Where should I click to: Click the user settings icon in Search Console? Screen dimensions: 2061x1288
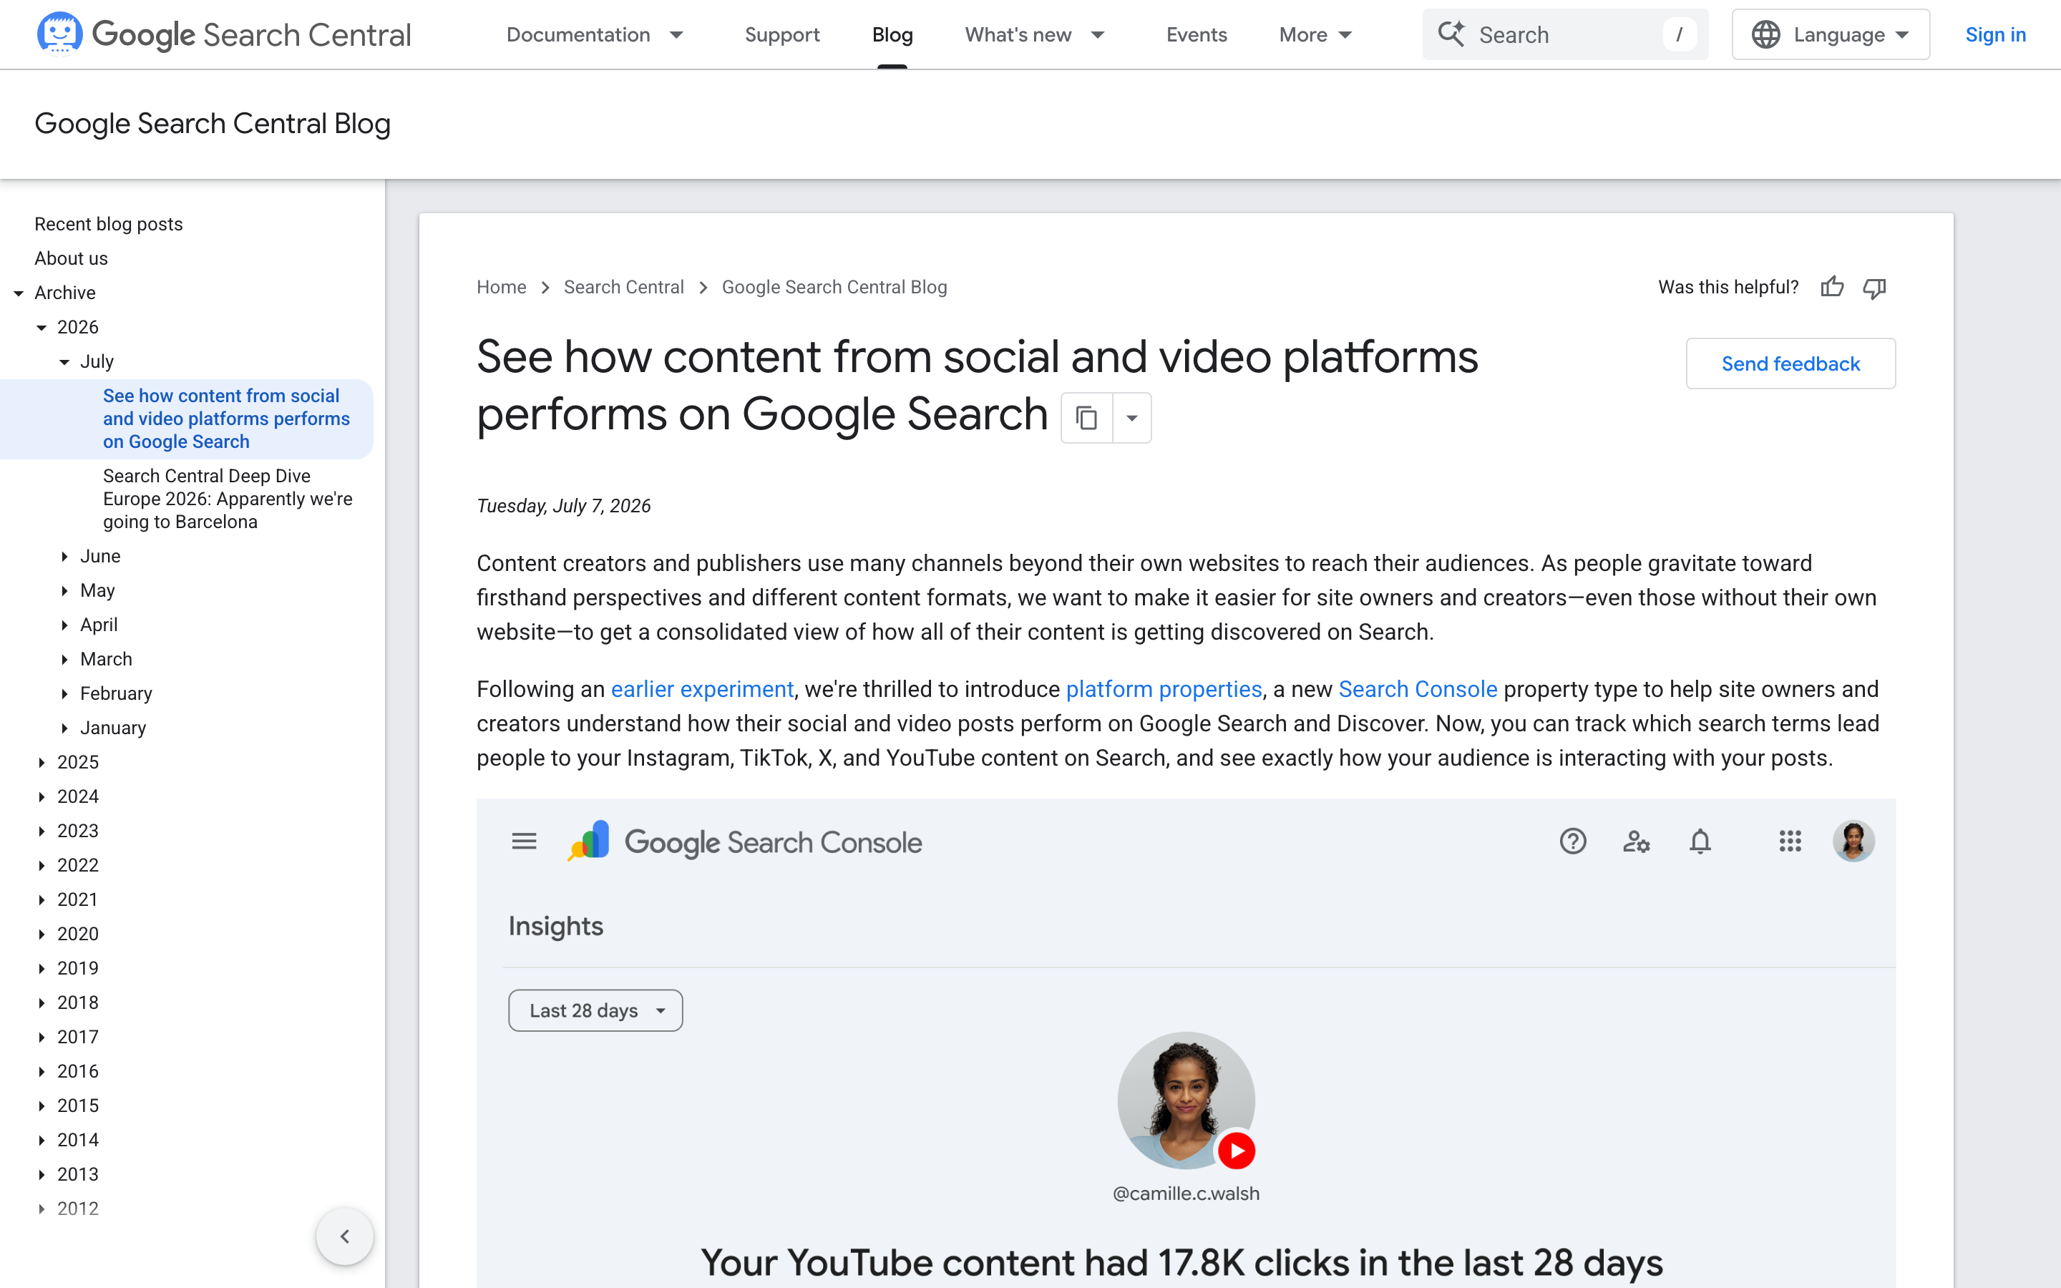[x=1636, y=841]
